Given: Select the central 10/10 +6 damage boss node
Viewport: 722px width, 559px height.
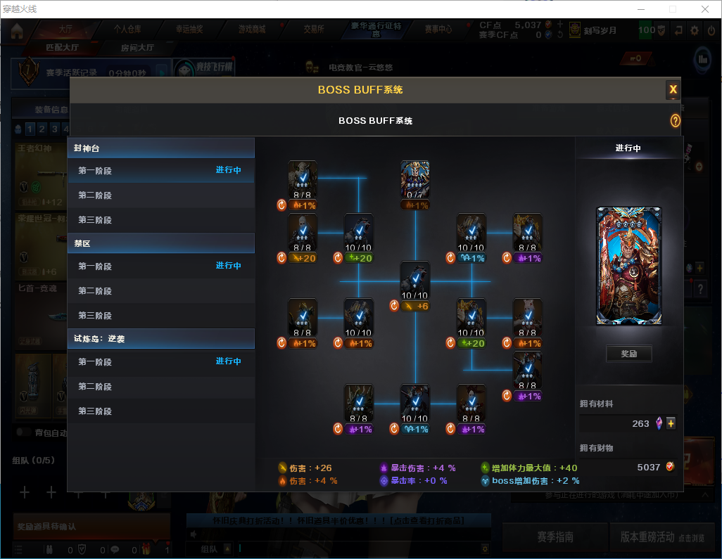Looking at the screenshot, I should point(415,281).
